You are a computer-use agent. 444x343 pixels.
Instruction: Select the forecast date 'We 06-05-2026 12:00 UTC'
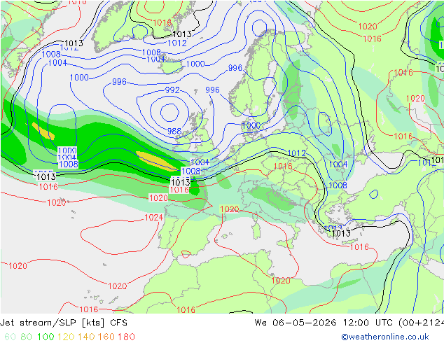pyautogui.click(x=325, y=323)
